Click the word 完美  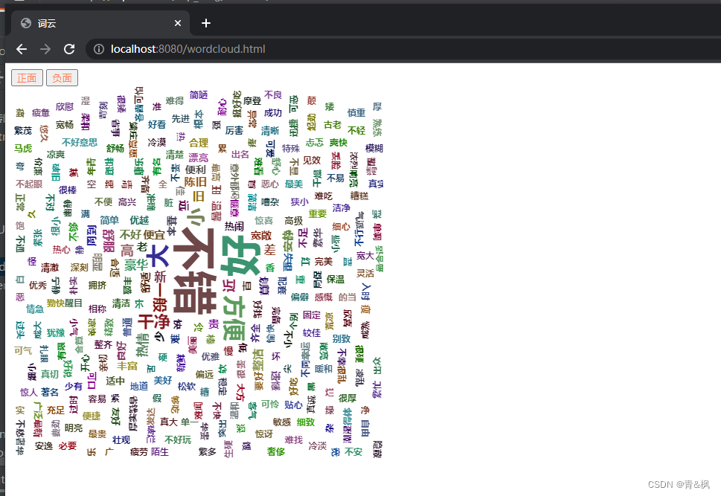pos(323,262)
